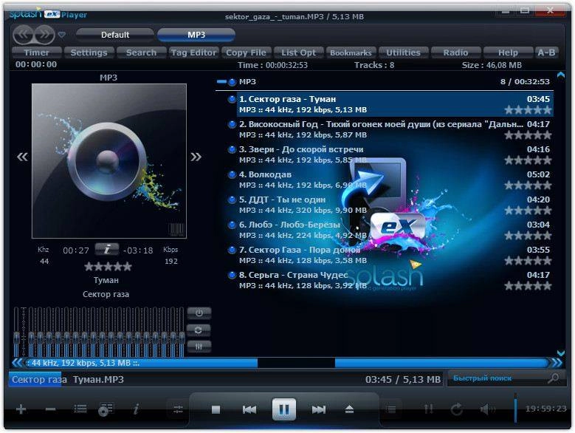Click the back navigation arrow top left
The width and height of the screenshot is (575, 433).
[23, 35]
